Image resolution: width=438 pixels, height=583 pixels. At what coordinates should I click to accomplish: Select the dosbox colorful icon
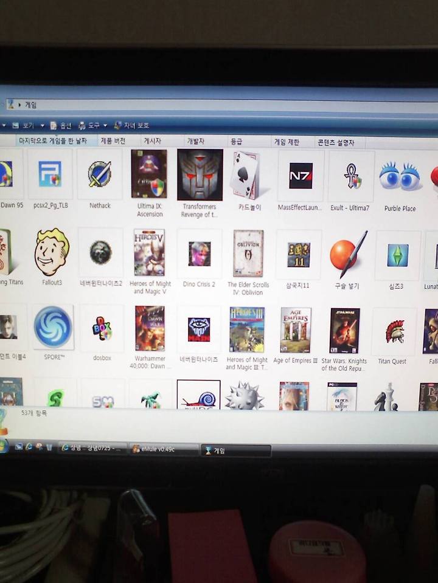(x=102, y=328)
